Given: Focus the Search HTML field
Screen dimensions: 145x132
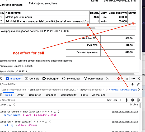Looking at the screenshot, I should coord(65,84).
